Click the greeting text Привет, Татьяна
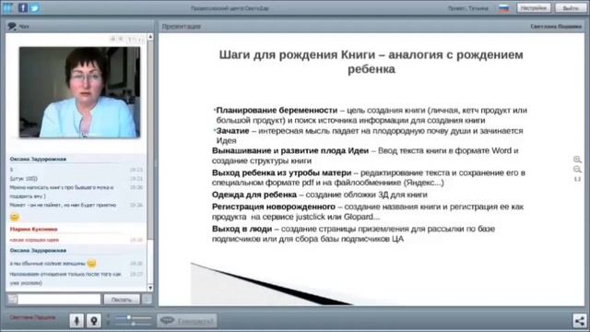590x332 pixels. (x=467, y=8)
